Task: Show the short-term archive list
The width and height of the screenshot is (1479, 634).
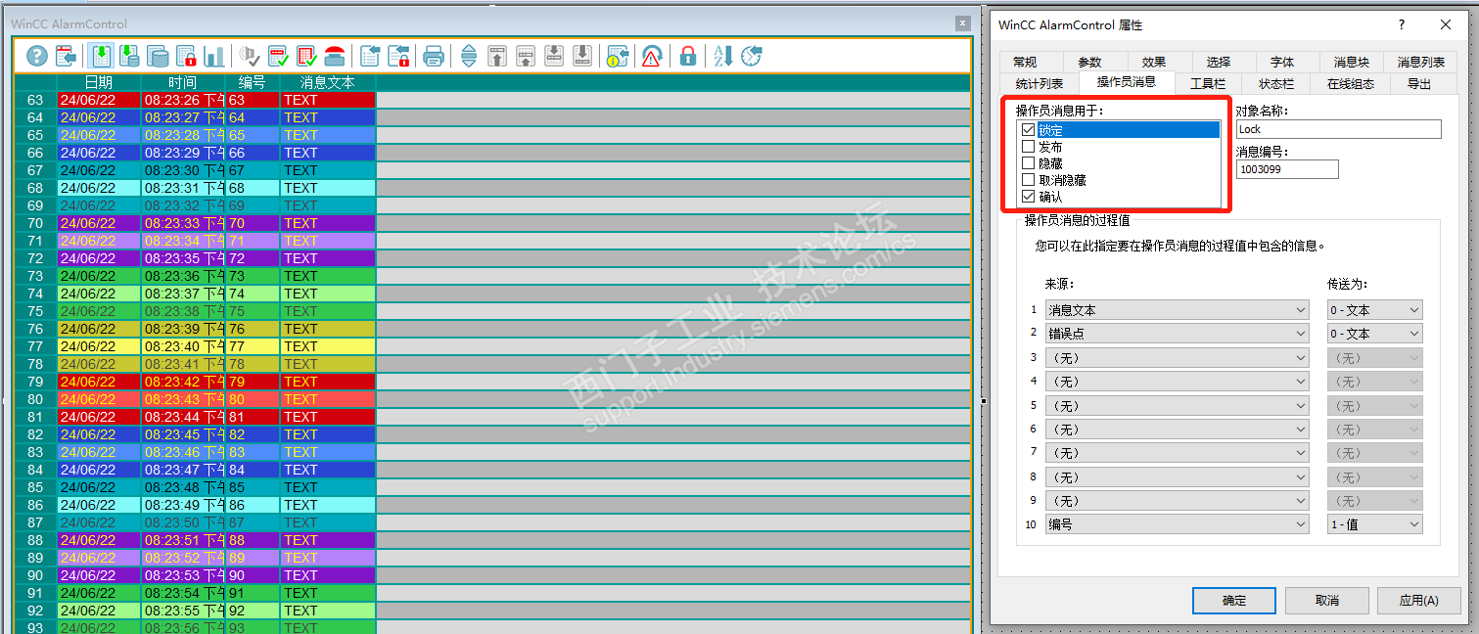Action: tap(129, 56)
